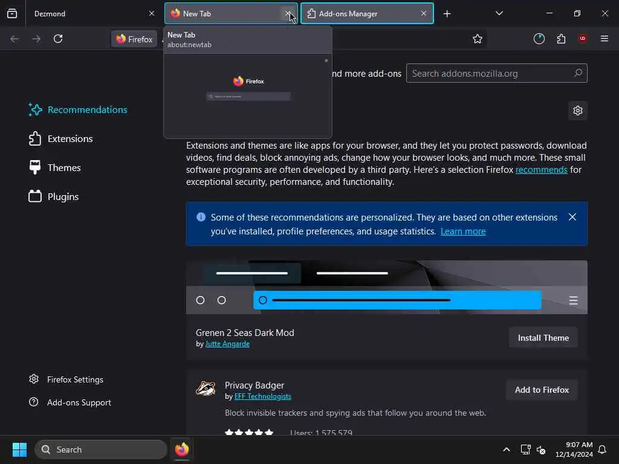Open Firefox Settings from sidebar
Viewport: 619px width, 464px height.
click(66, 379)
